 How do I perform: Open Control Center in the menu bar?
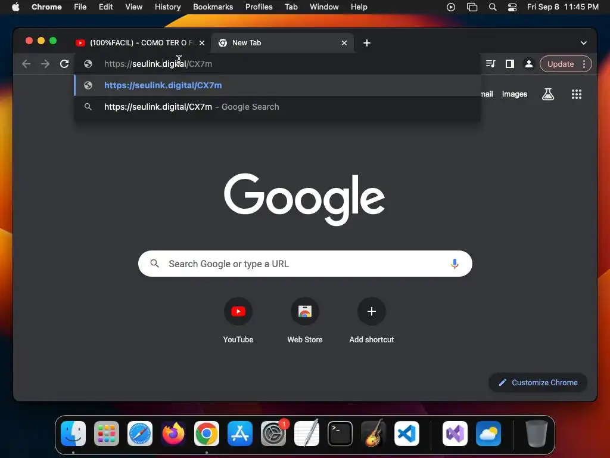(512, 7)
